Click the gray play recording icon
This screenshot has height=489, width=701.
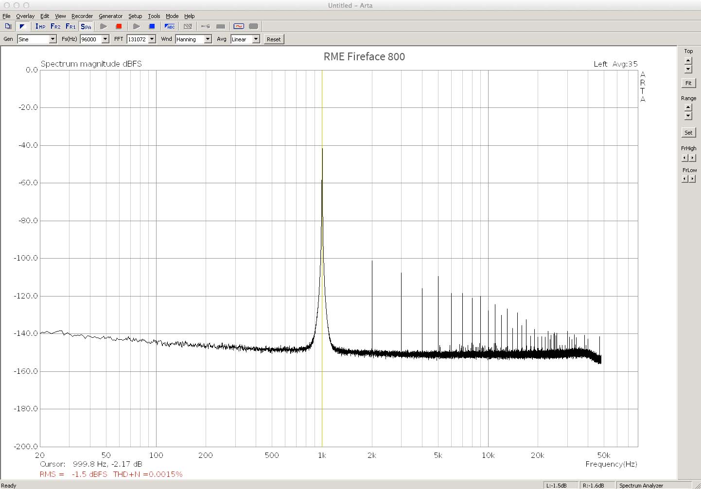(104, 26)
